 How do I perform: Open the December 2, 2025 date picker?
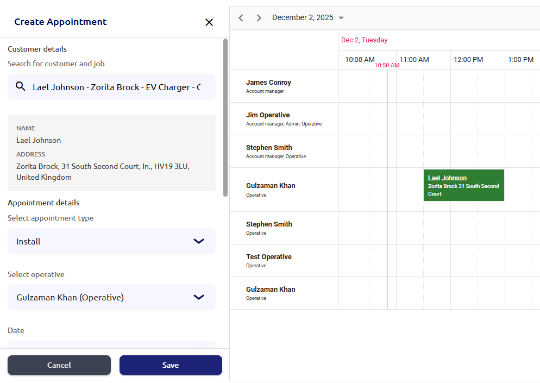[308, 18]
